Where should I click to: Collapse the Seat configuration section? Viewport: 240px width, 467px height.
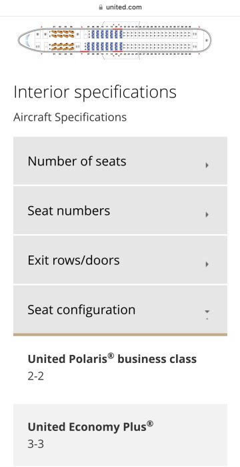click(120, 310)
